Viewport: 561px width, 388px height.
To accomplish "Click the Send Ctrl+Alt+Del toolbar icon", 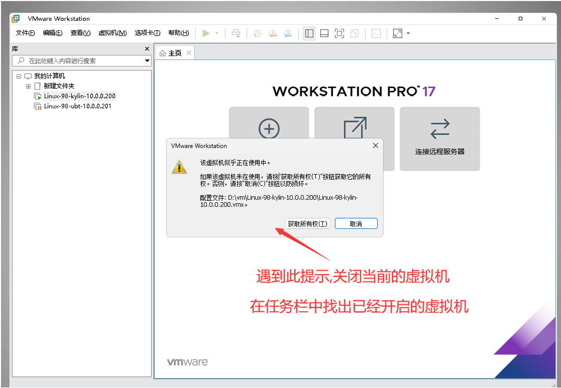I will (236, 33).
